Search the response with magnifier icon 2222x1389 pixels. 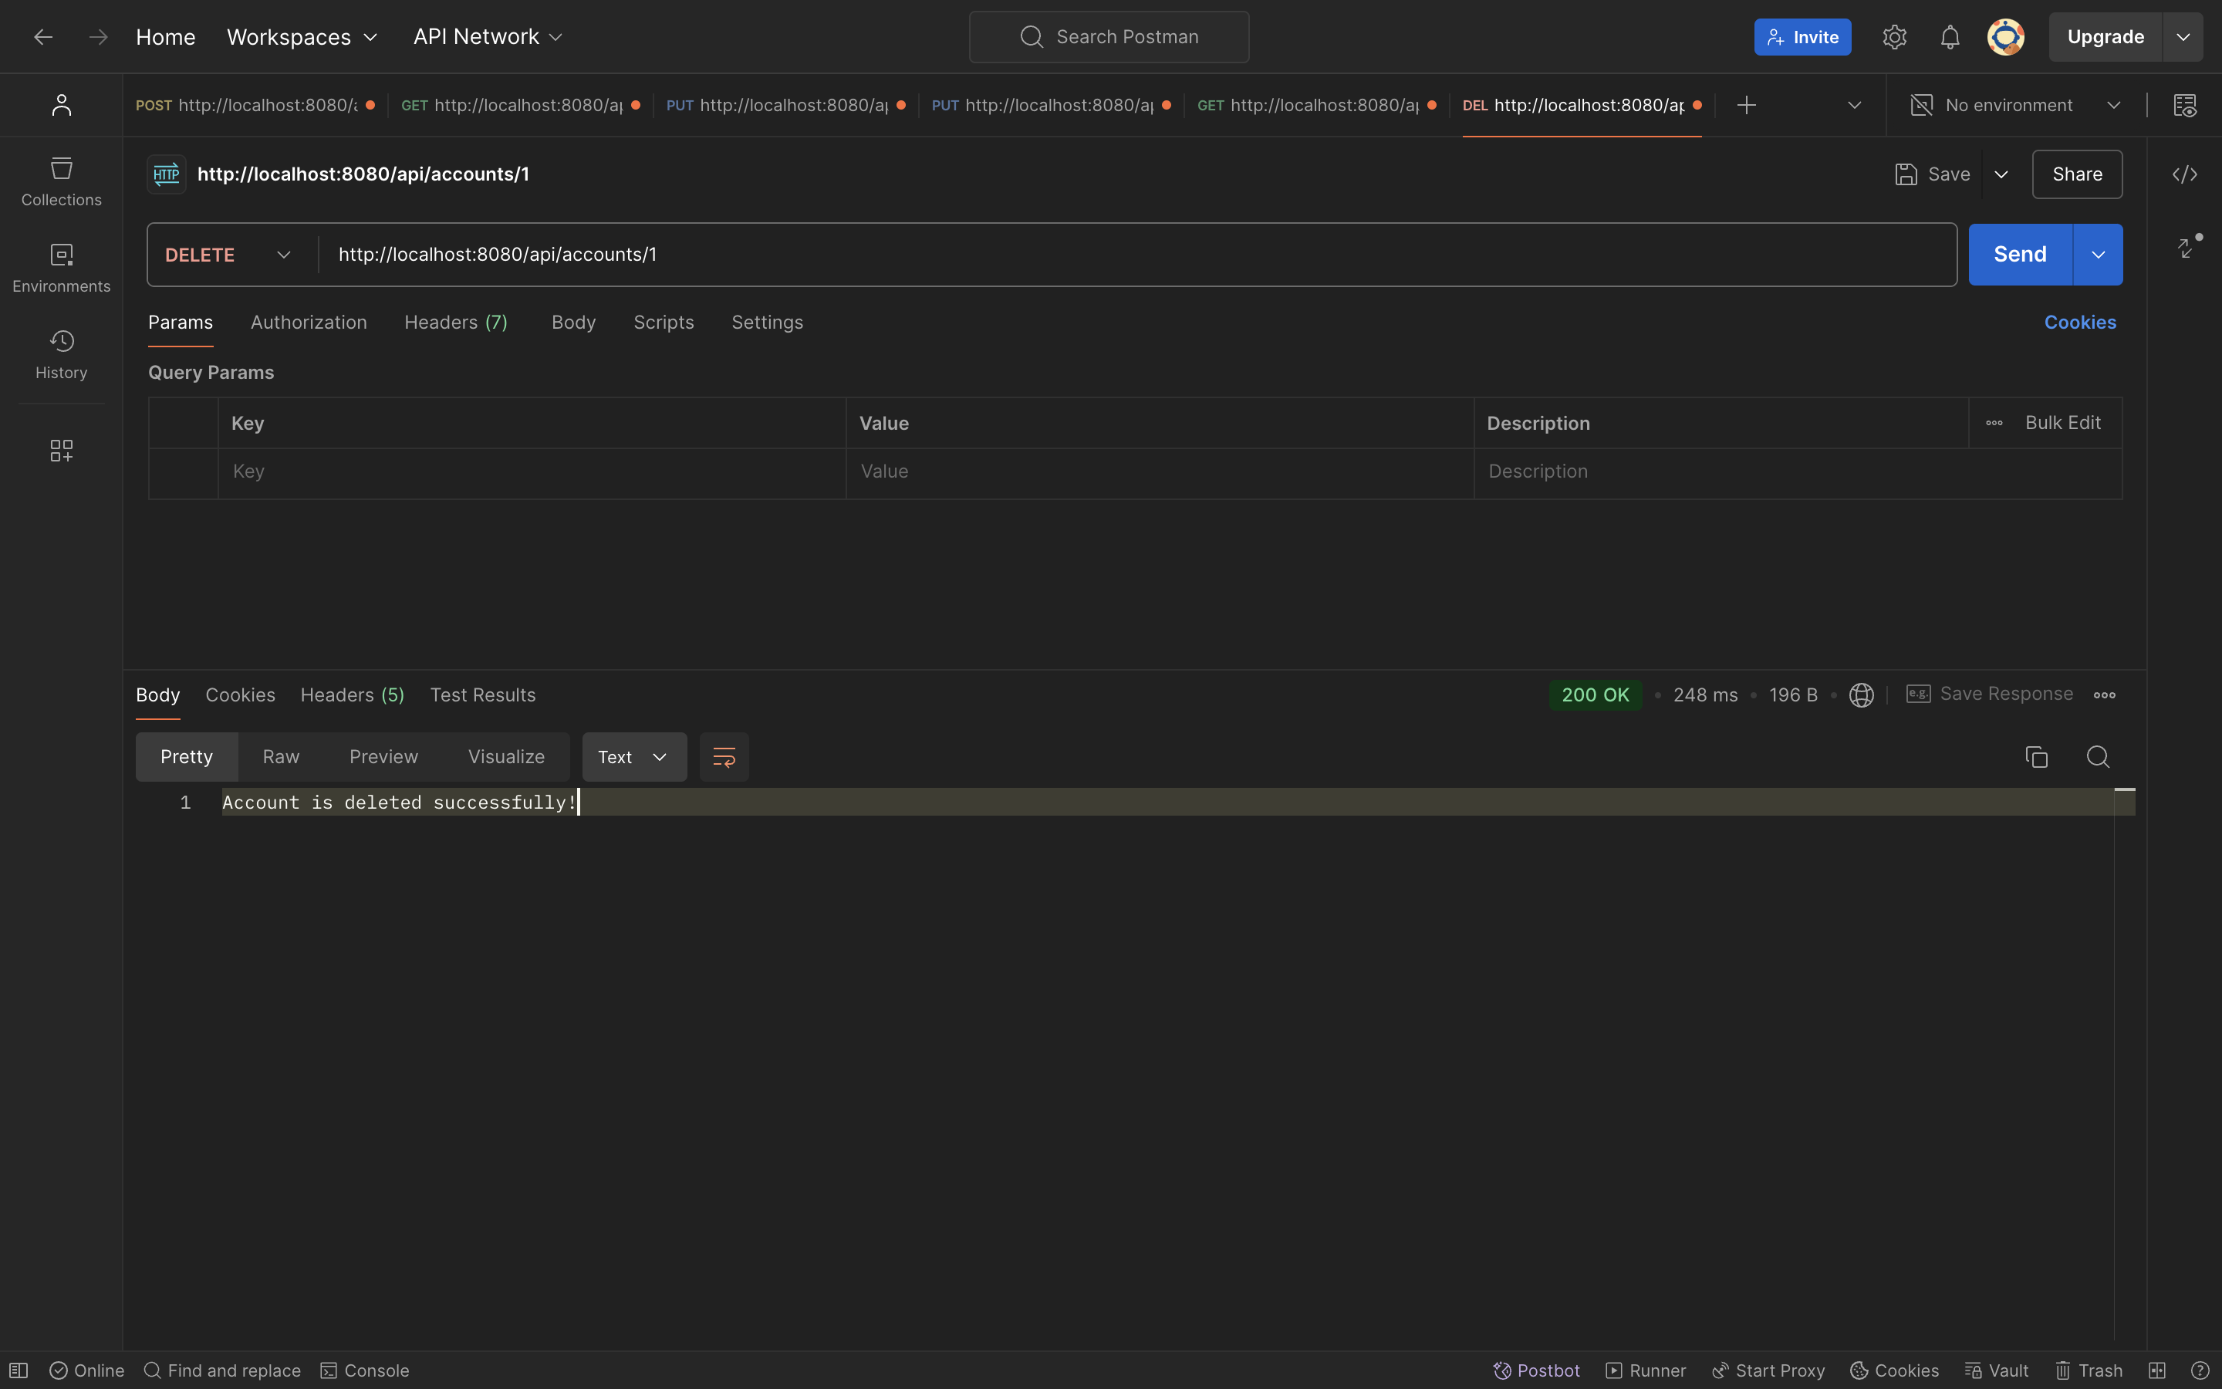(x=2097, y=757)
